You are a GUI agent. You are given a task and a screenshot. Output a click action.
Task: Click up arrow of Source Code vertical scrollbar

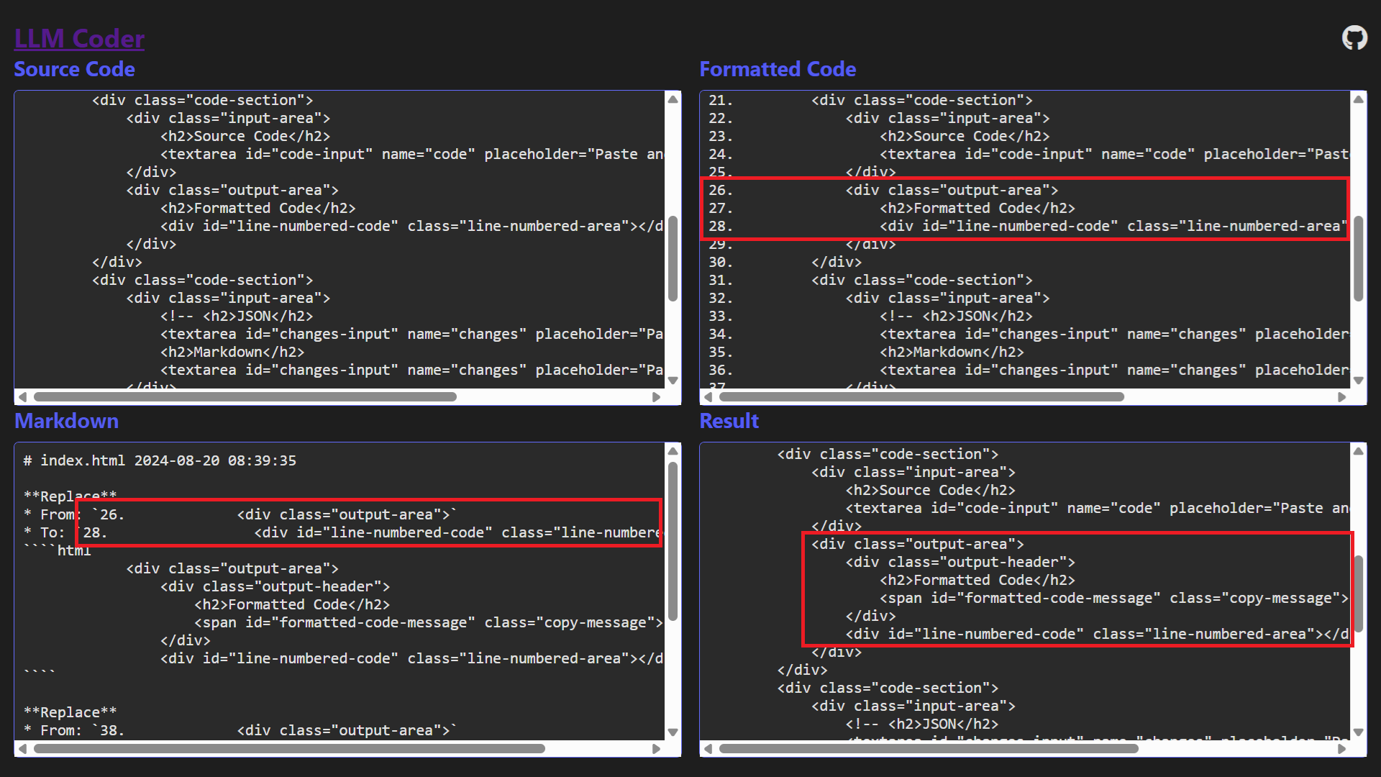coord(673,99)
